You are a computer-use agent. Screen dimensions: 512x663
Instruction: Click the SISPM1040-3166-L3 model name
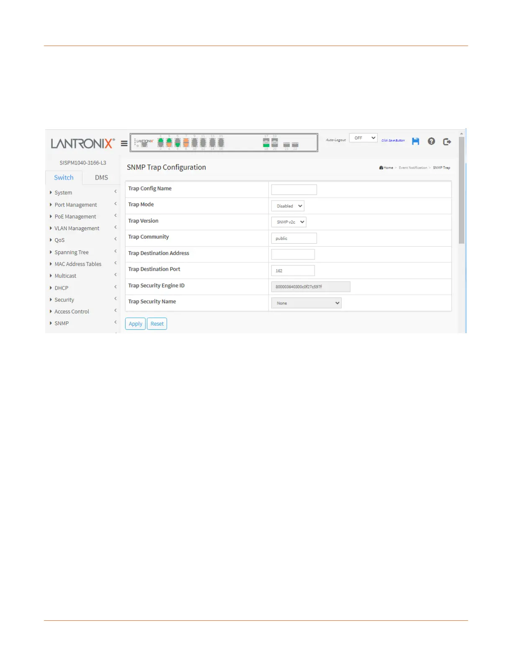[83, 163]
